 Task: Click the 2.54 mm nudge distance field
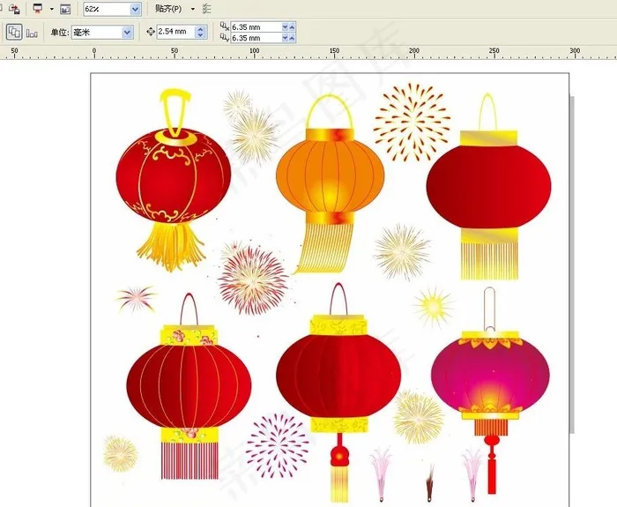[x=174, y=32]
